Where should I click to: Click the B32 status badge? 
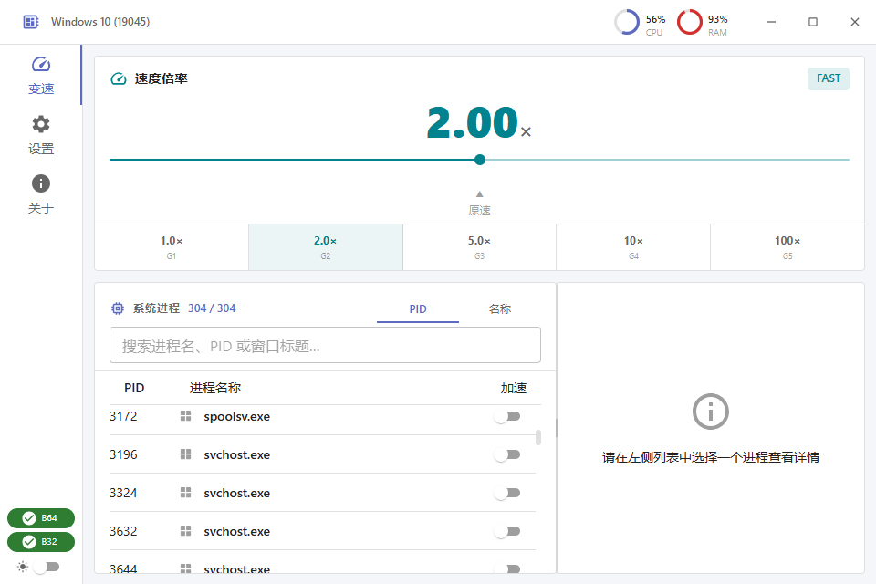[41, 541]
